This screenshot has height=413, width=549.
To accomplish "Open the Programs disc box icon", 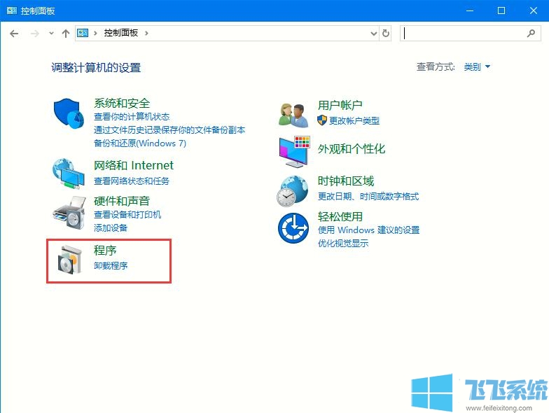I will [x=69, y=260].
